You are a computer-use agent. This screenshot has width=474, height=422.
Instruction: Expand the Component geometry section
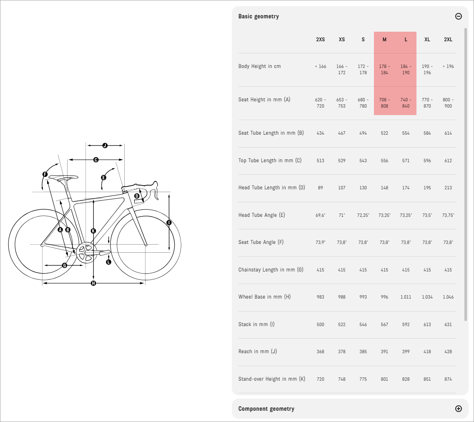(458, 409)
